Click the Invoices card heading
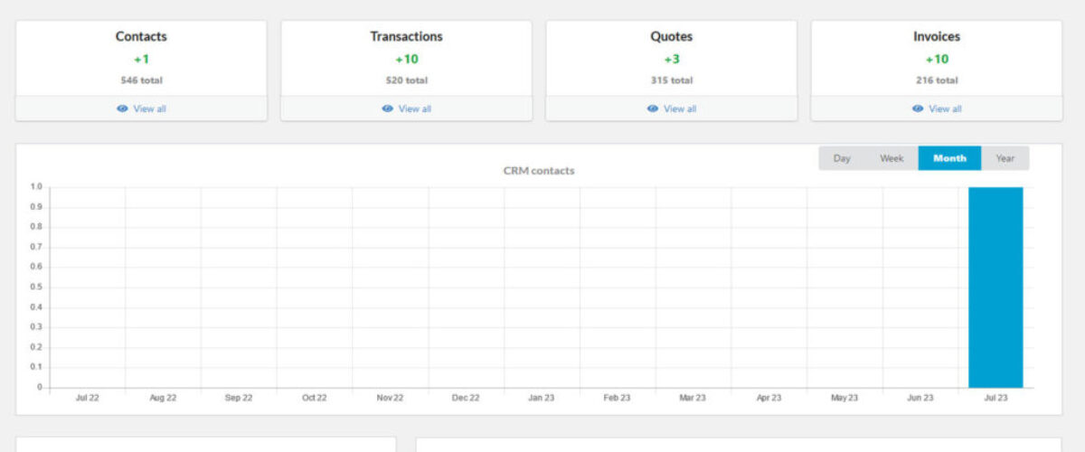1085x452 pixels. click(x=937, y=37)
